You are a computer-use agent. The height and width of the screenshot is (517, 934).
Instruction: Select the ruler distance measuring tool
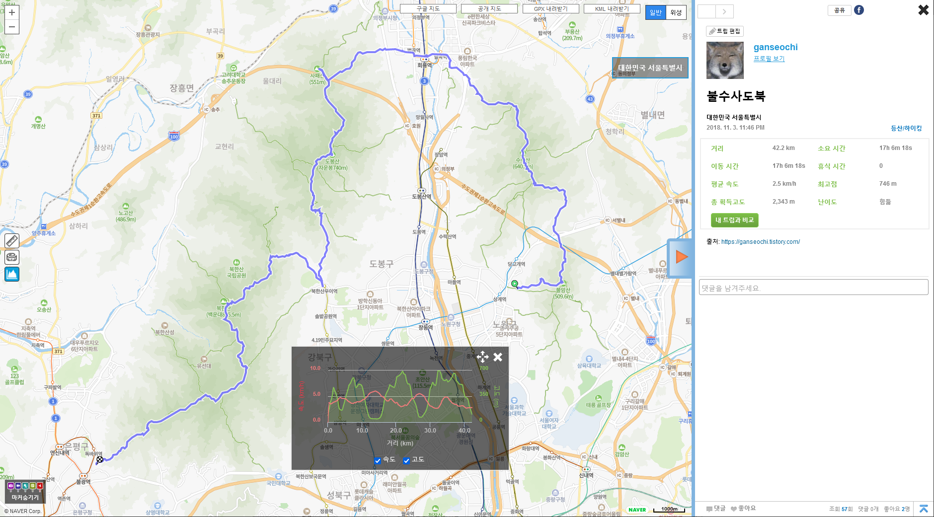tap(12, 241)
